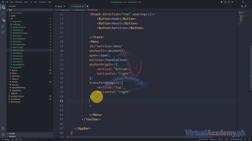Click Spaces: 4 in status bar
252x141 pixels.
point(213,139)
